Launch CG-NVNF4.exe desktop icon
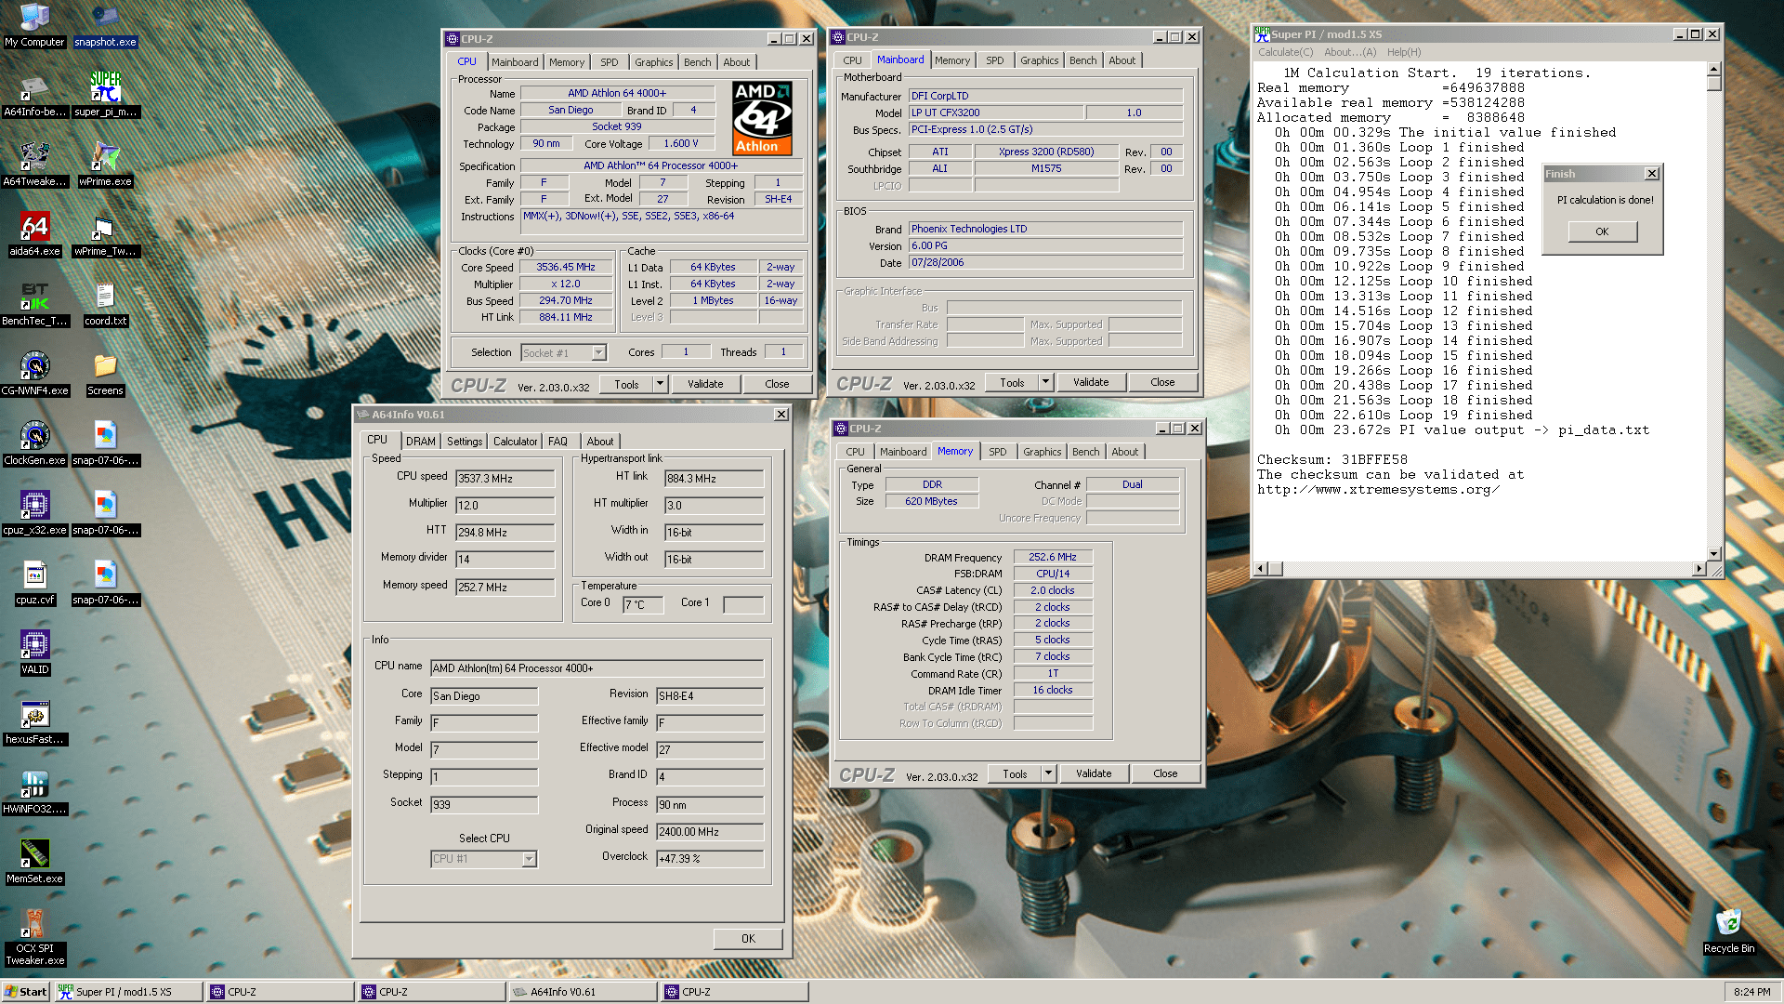The height and width of the screenshot is (1004, 1784). click(x=34, y=374)
